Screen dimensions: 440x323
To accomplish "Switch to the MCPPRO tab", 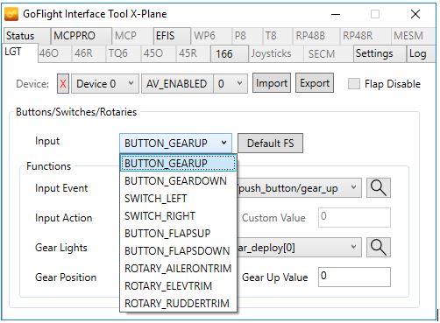I will click(x=81, y=36).
